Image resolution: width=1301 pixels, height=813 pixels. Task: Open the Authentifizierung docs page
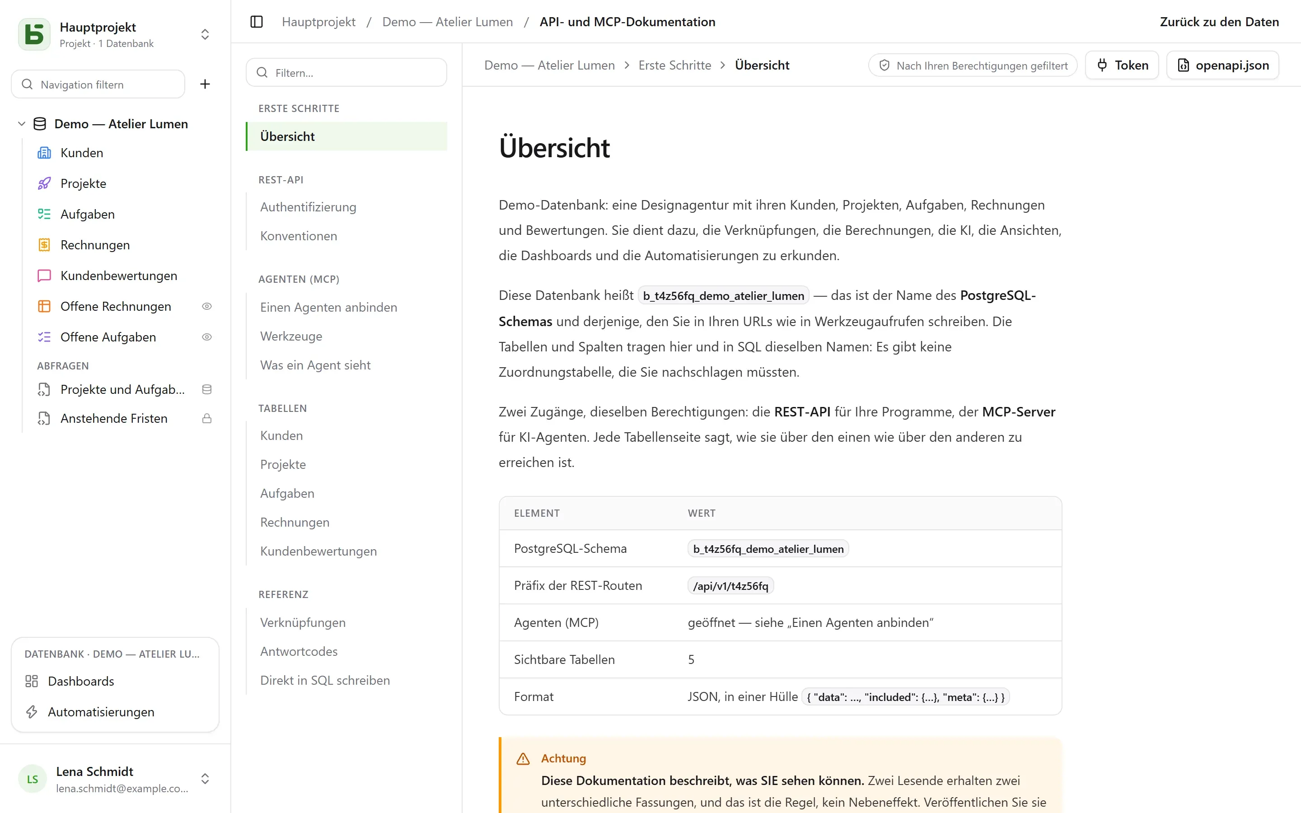[308, 208]
